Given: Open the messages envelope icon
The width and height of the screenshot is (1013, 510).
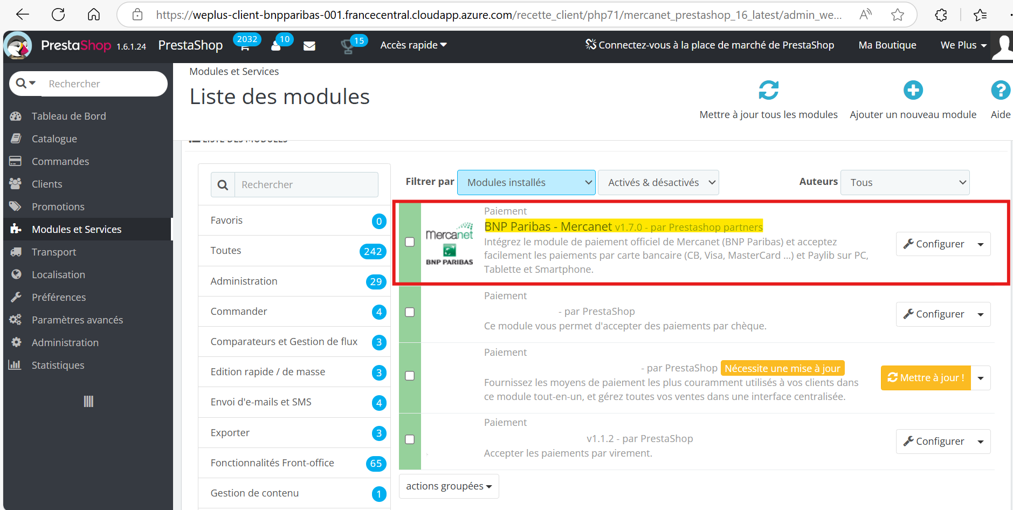Looking at the screenshot, I should click(x=309, y=46).
